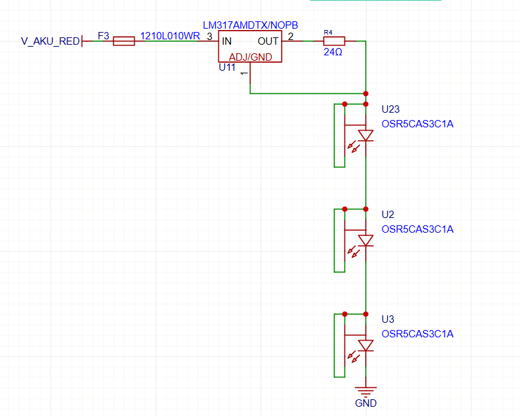Click the U3 designator label
Viewport: 520px width, 416px height.
[388, 319]
